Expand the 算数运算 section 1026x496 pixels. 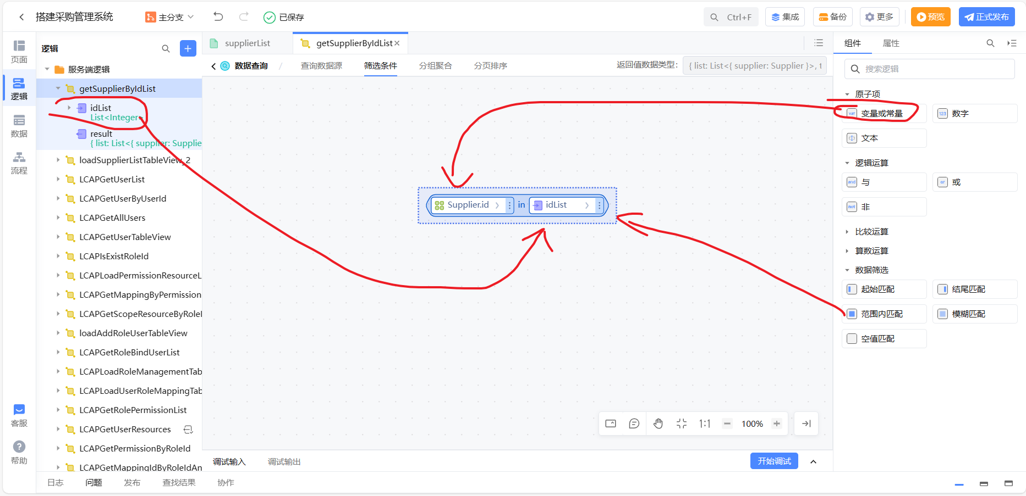click(x=847, y=250)
